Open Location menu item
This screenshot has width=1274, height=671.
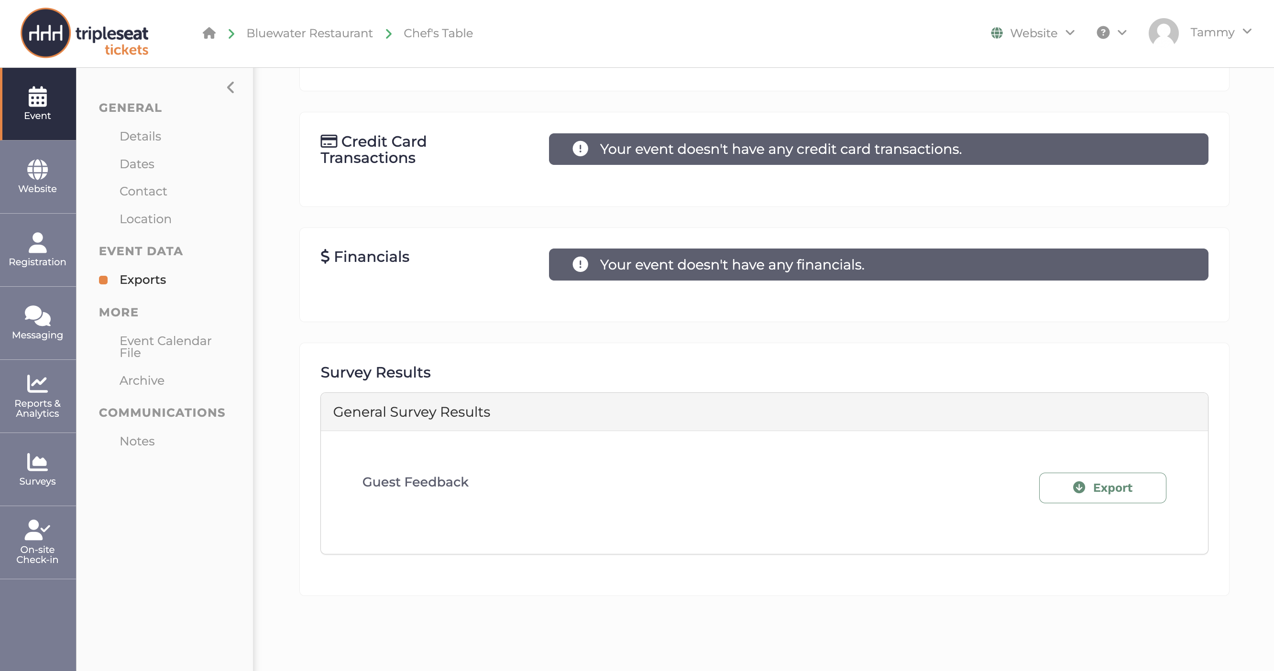tap(145, 219)
